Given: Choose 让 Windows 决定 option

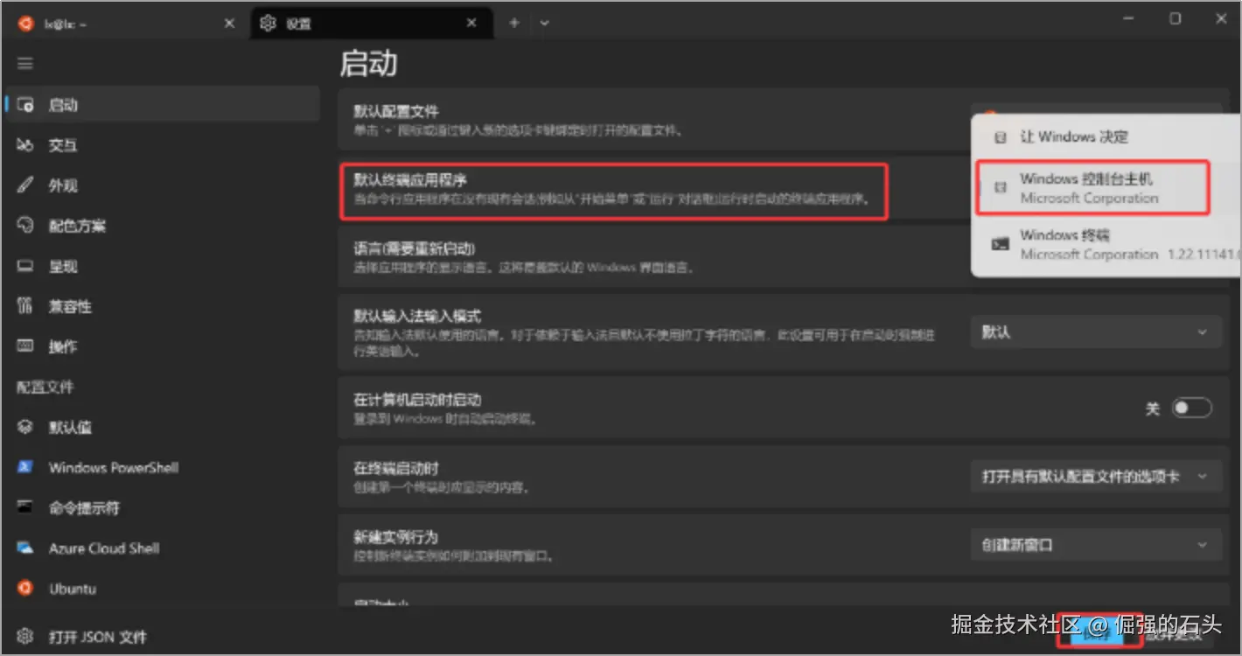Looking at the screenshot, I should (1106, 137).
